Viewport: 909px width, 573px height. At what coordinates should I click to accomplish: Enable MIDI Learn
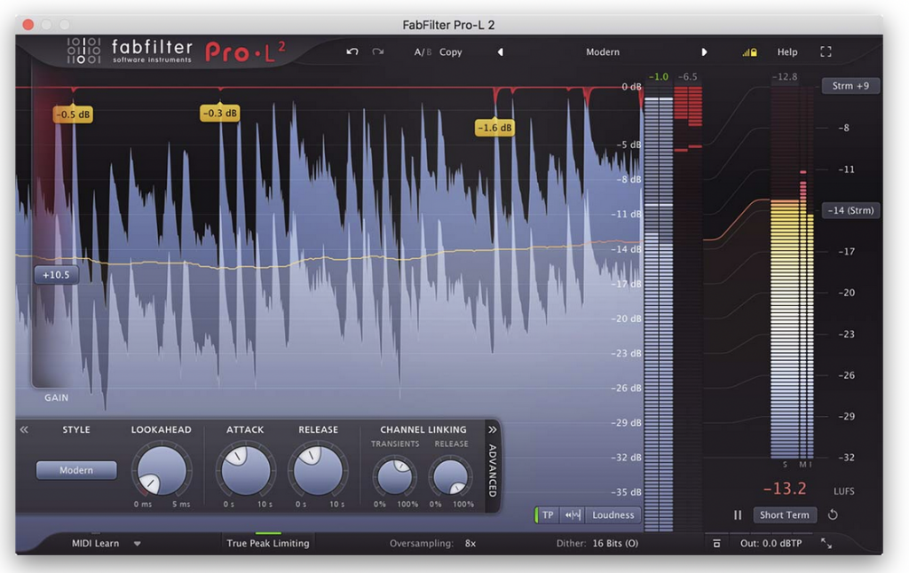click(x=95, y=544)
